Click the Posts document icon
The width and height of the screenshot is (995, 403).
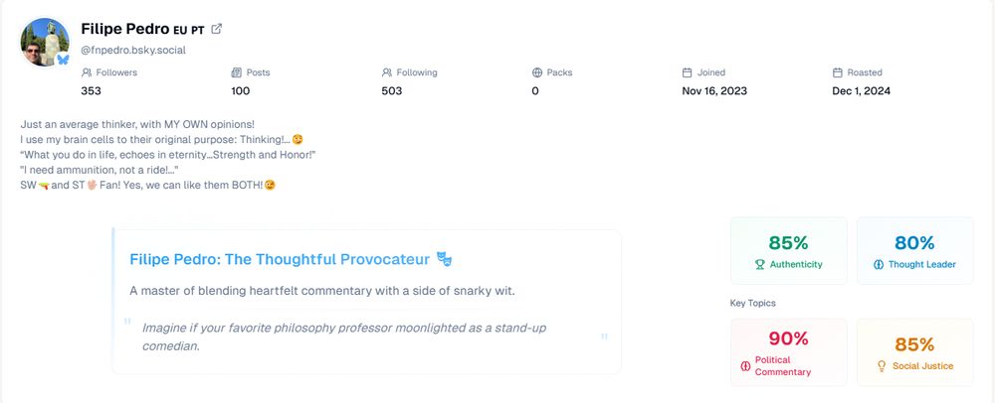(x=236, y=72)
